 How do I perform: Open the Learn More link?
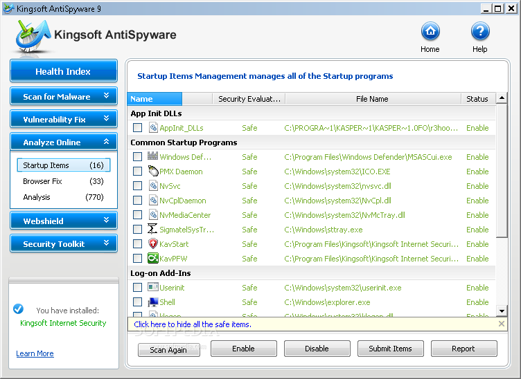(35, 353)
